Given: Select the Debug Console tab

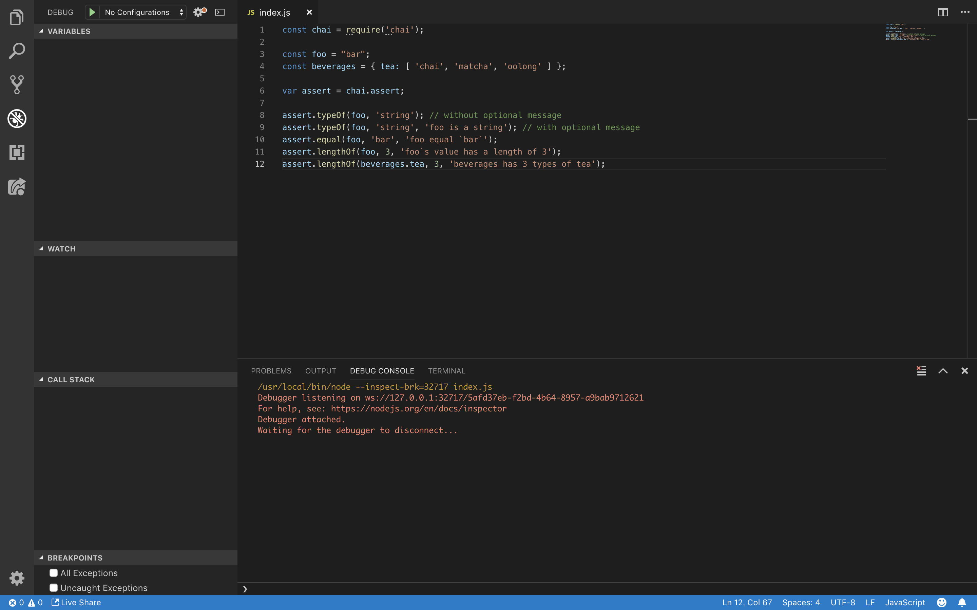Looking at the screenshot, I should [382, 371].
